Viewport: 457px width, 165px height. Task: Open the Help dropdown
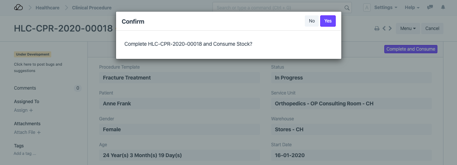(412, 7)
